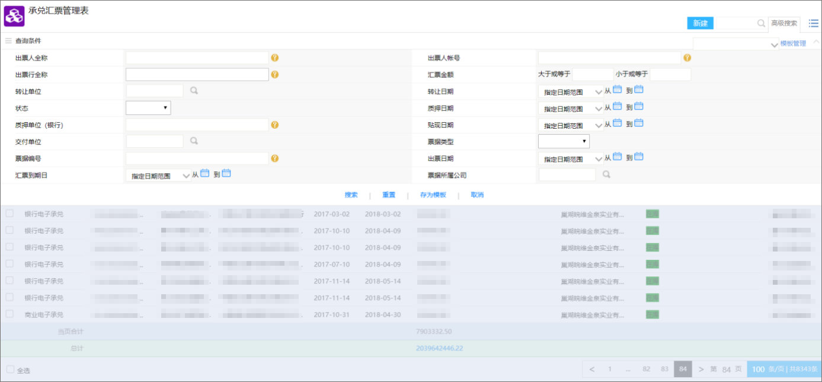
Task: Open the 汇票到期日 start date calendar
Action: pyautogui.click(x=204, y=173)
